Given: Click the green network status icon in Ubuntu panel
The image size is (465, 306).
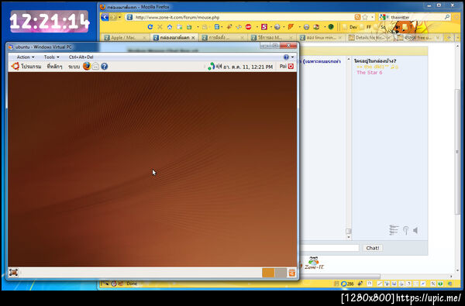Looking at the screenshot, I should click(x=211, y=67).
